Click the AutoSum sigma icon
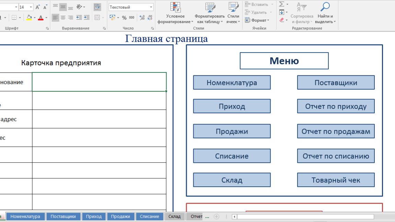 pyautogui.click(x=282, y=4)
